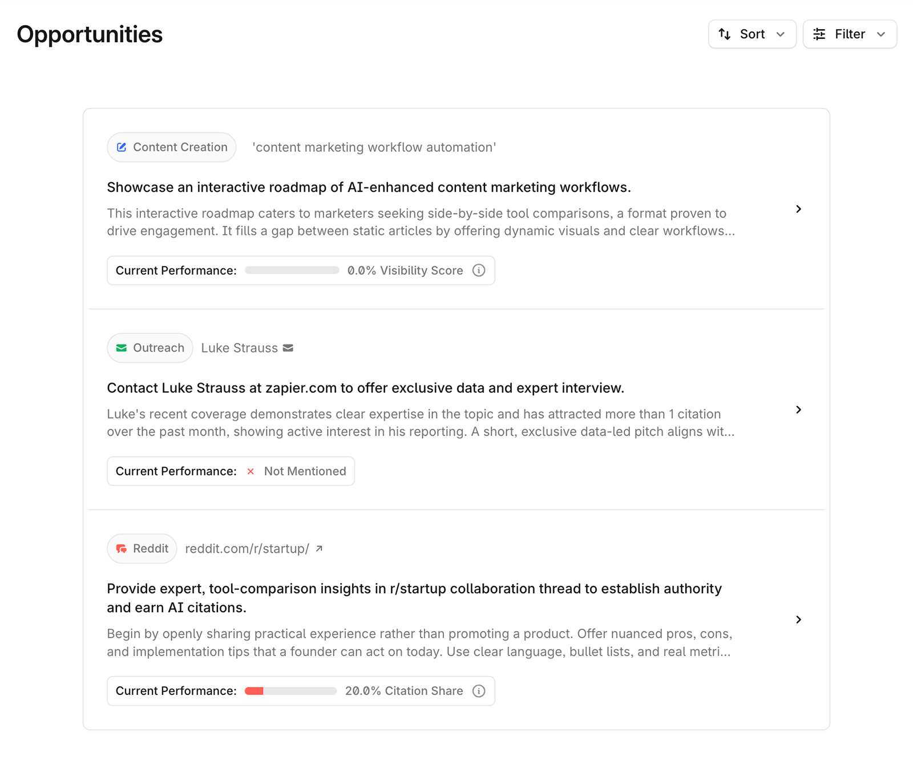Click the envelope icon after Luke Strauss
Screen dimensions: 913x760
pos(288,348)
